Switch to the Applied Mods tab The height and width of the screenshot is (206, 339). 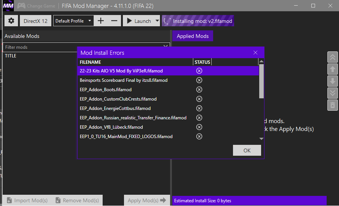pyautogui.click(x=193, y=36)
